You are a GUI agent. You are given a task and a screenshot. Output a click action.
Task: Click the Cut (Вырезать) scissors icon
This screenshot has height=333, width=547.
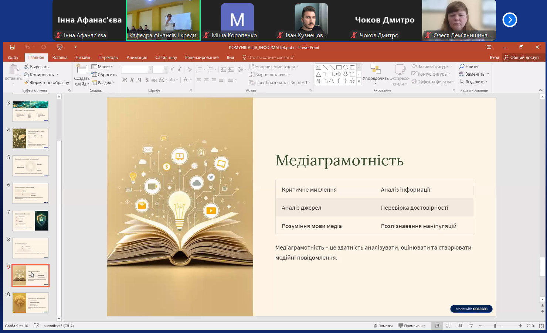pos(26,67)
